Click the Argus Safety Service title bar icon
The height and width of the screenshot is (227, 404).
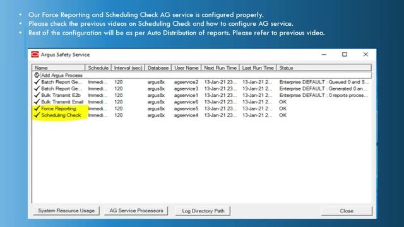pyautogui.click(x=35, y=55)
